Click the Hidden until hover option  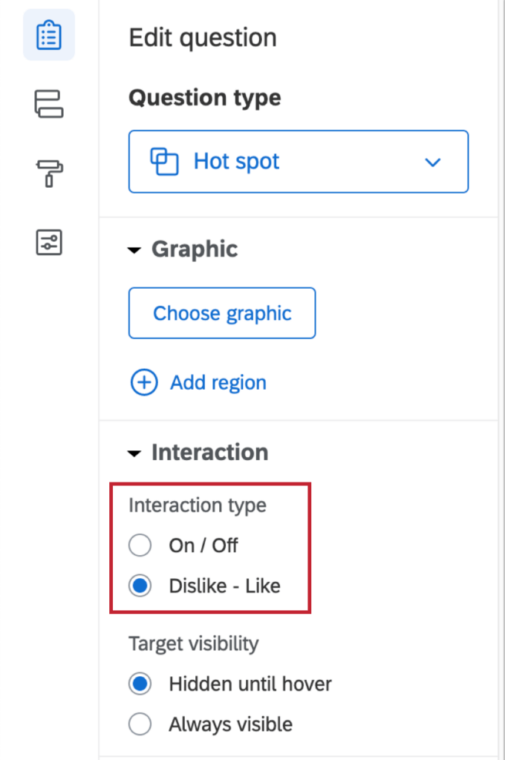pyautogui.click(x=140, y=684)
